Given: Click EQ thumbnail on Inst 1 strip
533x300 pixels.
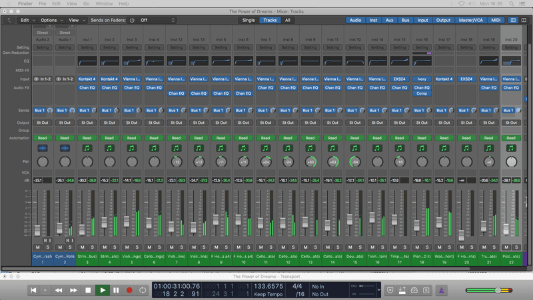Looking at the screenshot, I should point(87,61).
